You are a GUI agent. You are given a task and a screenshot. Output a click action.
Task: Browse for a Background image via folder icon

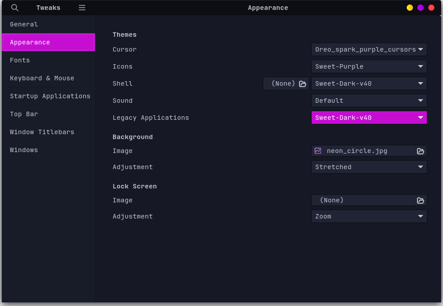420,151
